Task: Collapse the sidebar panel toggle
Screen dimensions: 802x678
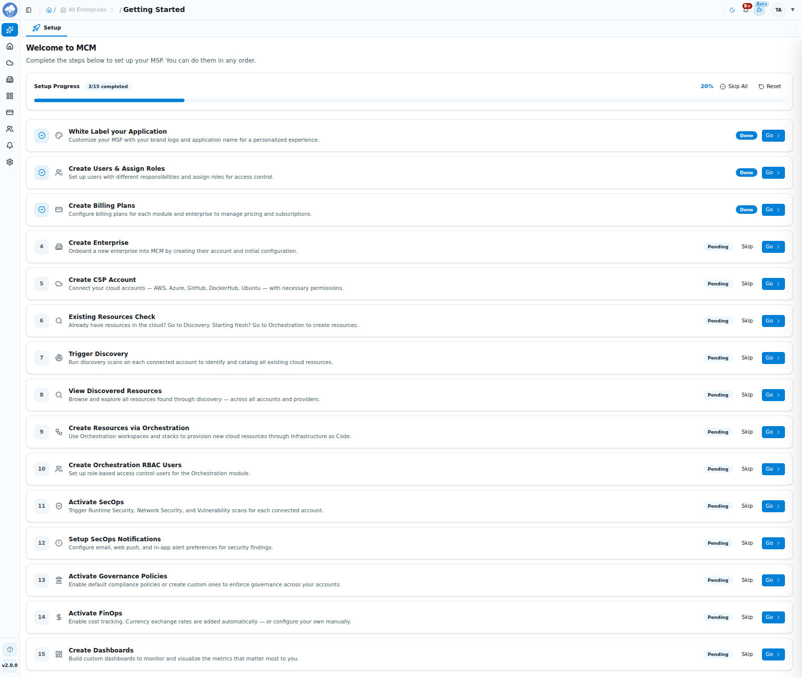Action: pyautogui.click(x=29, y=10)
